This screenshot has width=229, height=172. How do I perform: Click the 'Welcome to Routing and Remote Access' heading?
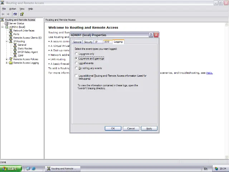83,28
